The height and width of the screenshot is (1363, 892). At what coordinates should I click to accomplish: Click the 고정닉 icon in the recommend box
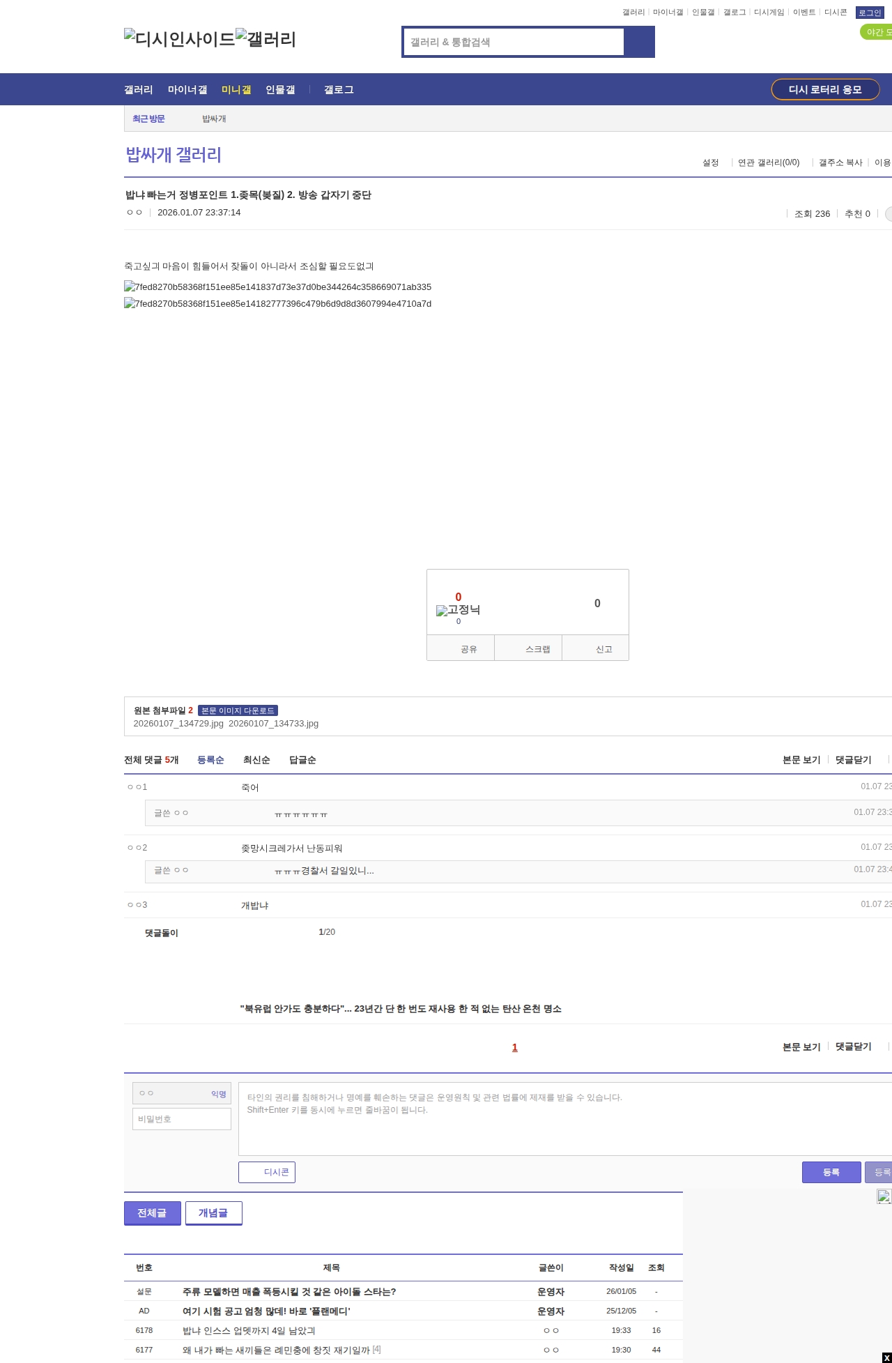tap(458, 610)
